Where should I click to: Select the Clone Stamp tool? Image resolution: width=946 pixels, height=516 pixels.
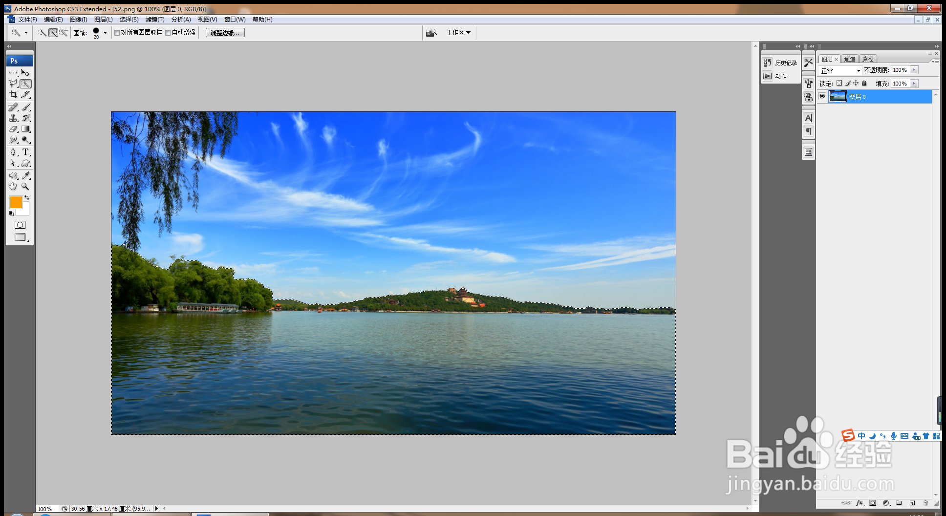click(x=13, y=118)
